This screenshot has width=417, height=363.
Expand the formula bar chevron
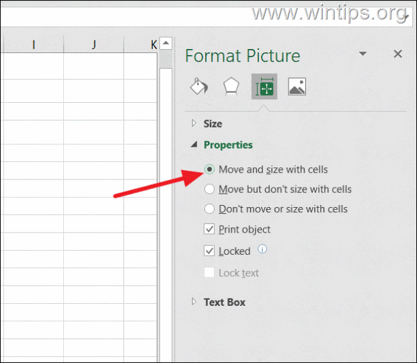(x=406, y=17)
